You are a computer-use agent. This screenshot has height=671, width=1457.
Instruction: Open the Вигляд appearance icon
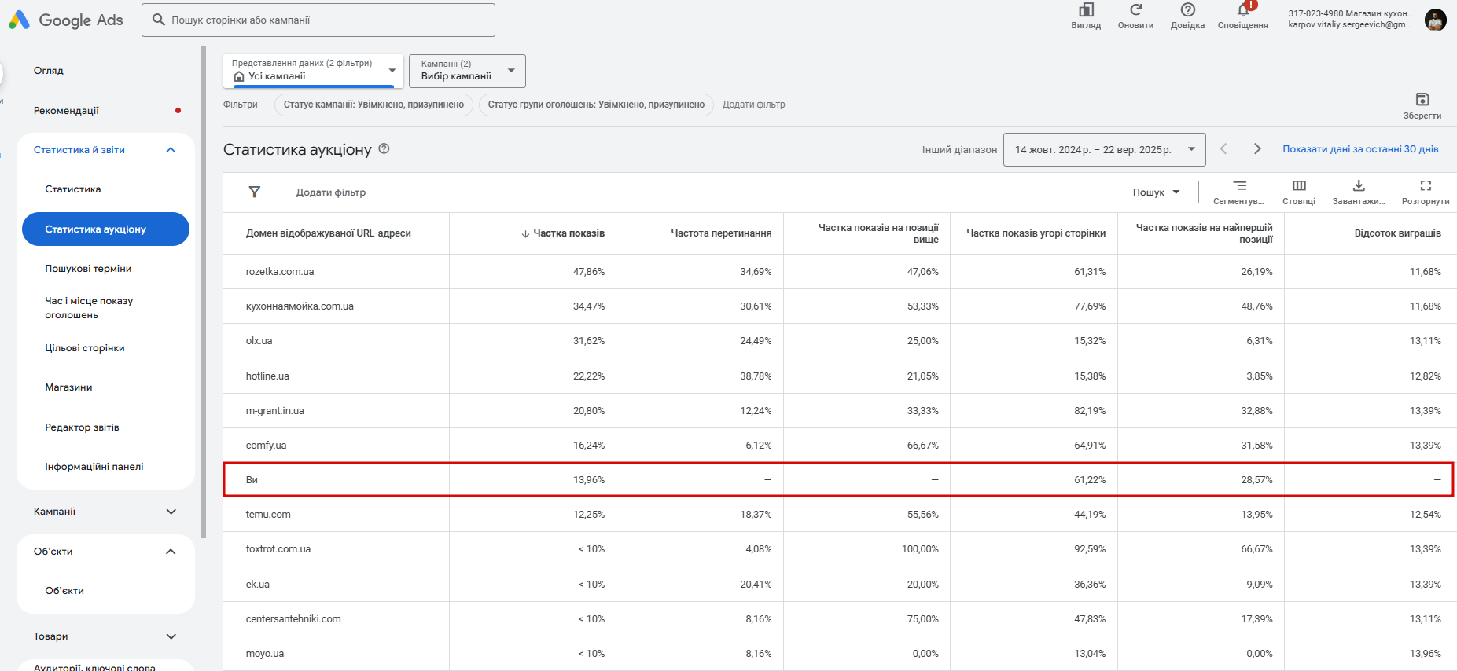pyautogui.click(x=1086, y=10)
